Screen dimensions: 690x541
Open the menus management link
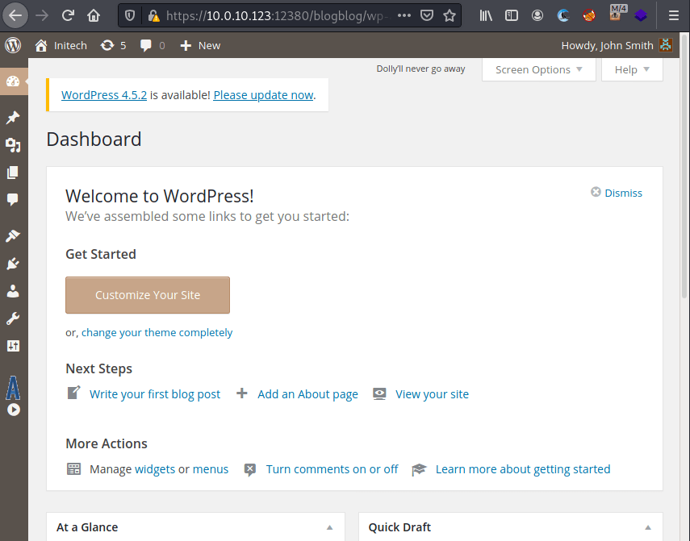point(211,469)
